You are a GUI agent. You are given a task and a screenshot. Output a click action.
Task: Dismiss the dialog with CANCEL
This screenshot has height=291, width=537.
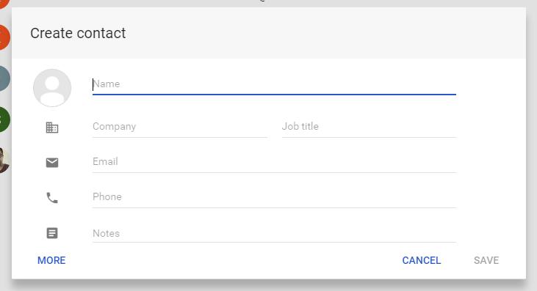(421, 260)
